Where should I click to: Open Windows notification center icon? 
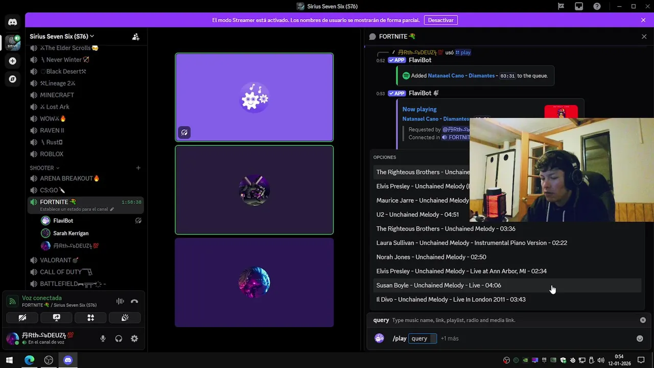point(641,360)
